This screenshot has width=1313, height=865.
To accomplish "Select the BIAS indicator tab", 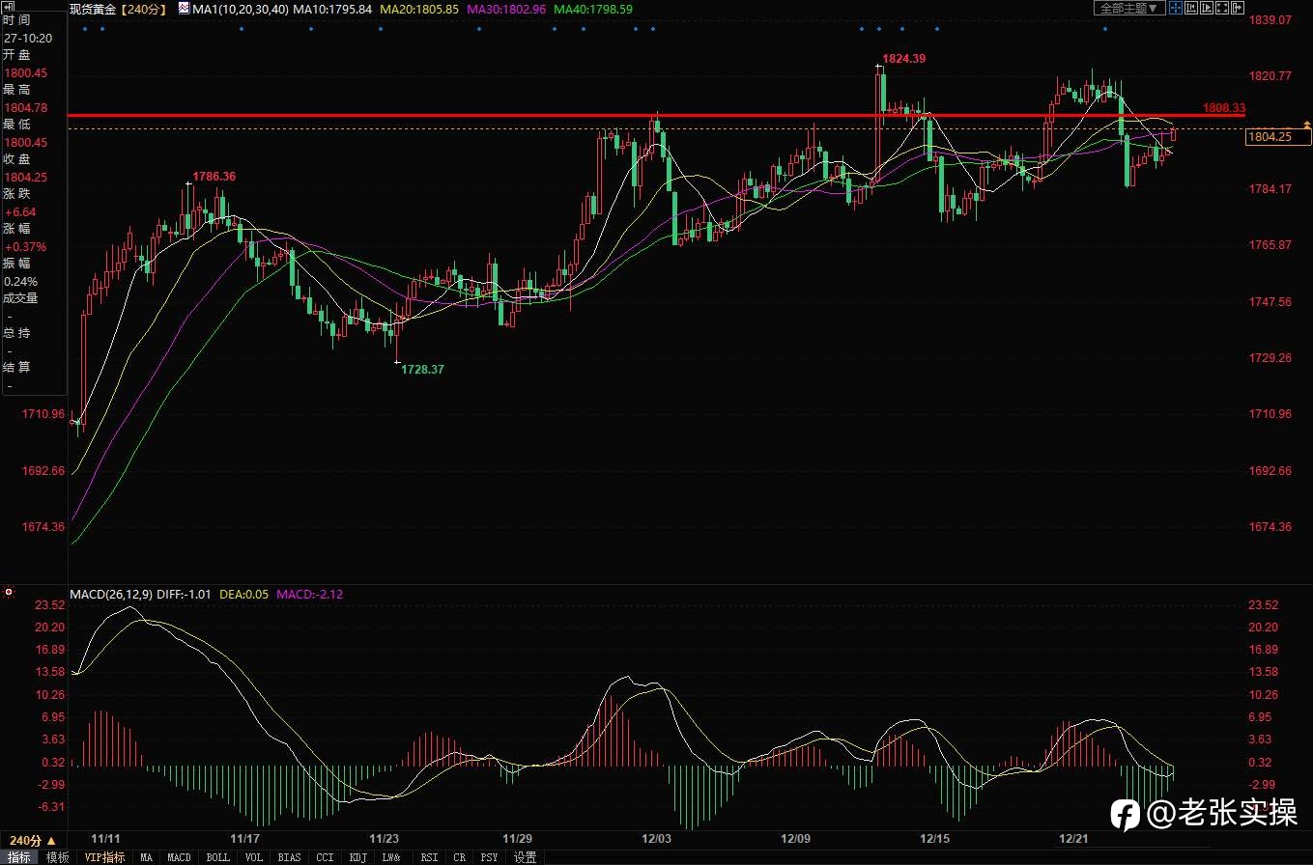I will click(289, 857).
